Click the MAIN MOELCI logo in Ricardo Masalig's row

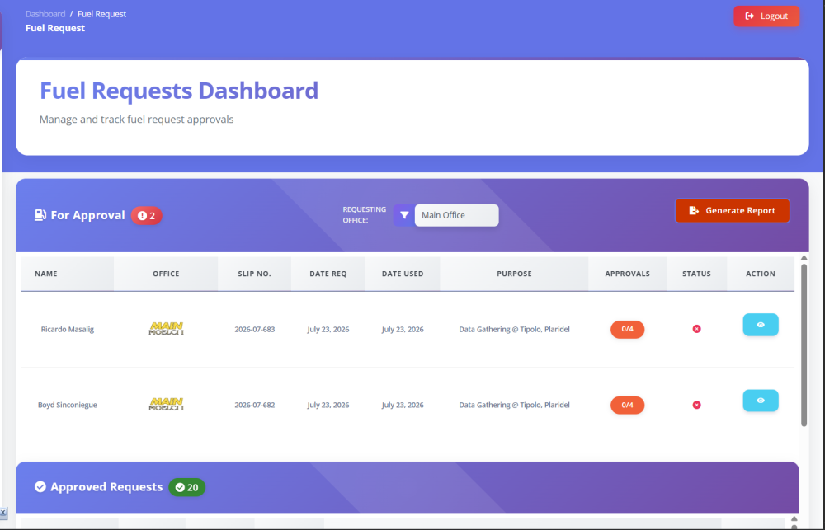pos(167,329)
